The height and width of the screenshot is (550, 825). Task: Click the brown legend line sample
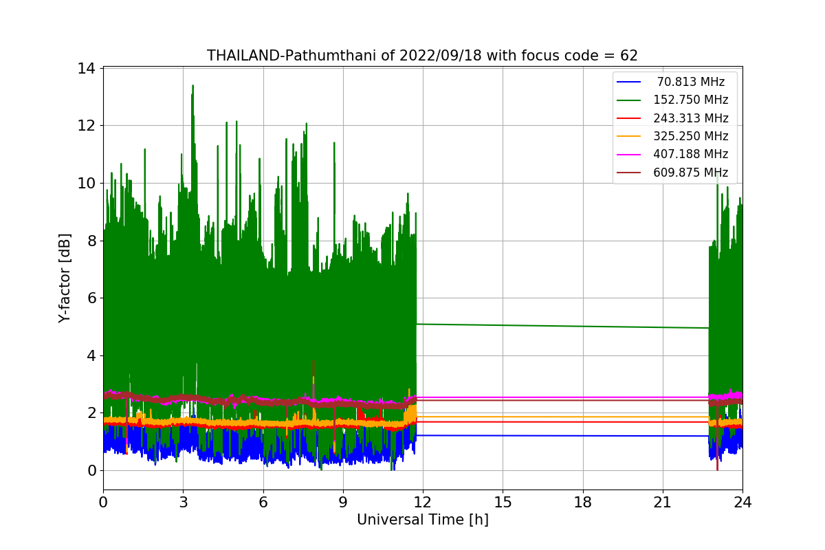629,173
